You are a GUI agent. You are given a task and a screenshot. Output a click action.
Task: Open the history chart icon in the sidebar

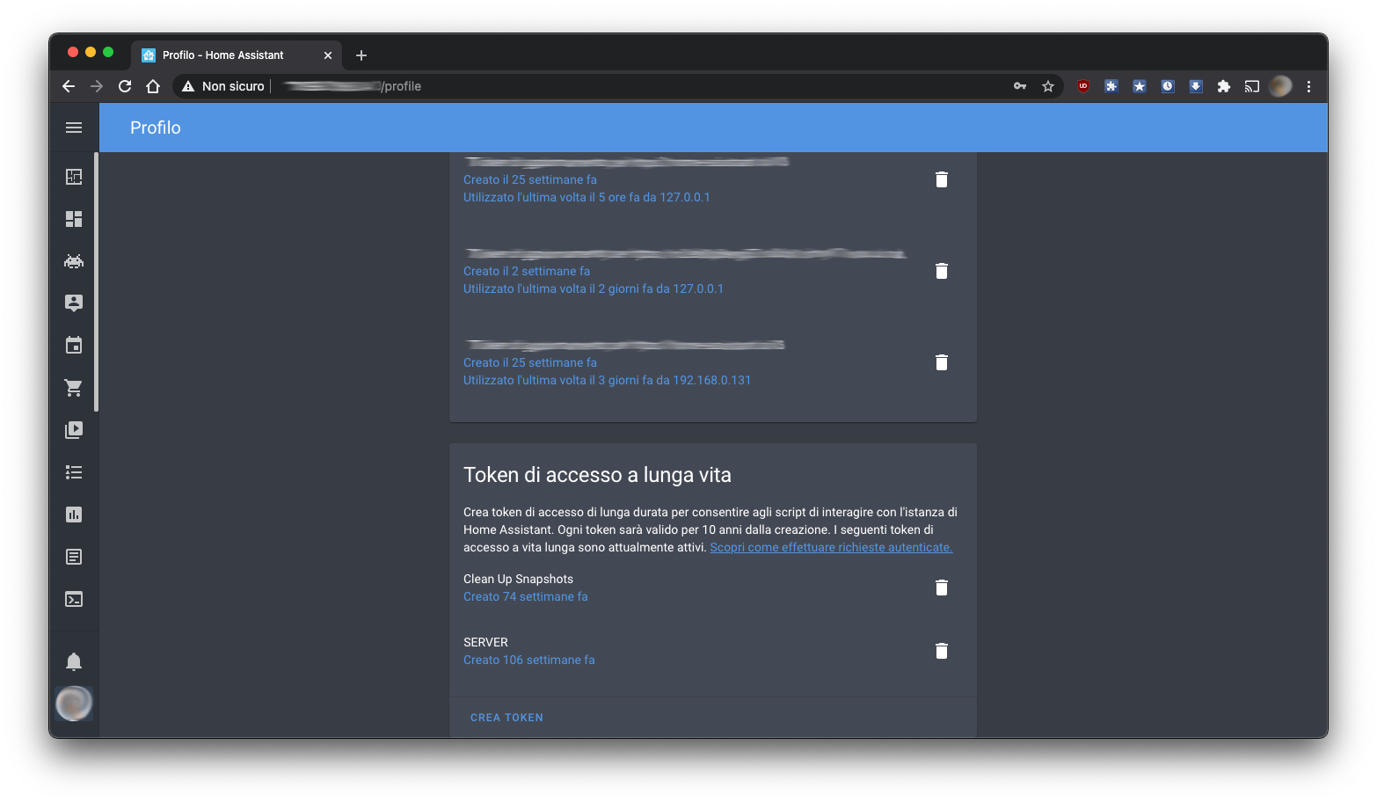click(x=74, y=515)
